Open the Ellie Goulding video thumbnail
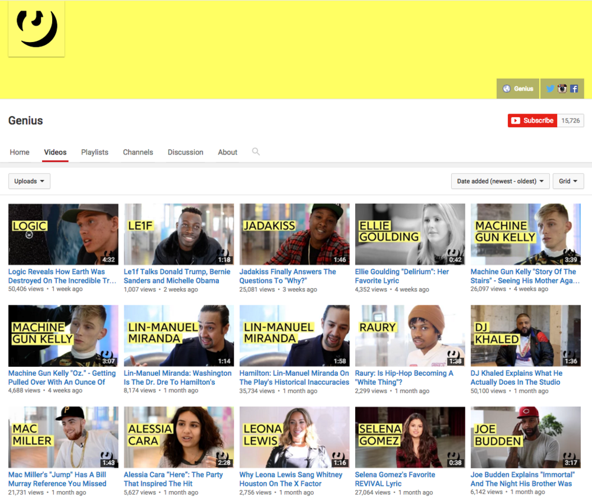592x503 pixels. pos(410,234)
